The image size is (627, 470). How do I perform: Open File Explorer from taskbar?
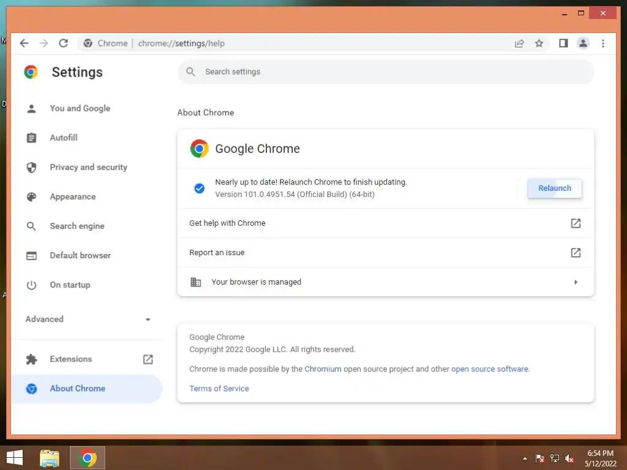point(50,458)
